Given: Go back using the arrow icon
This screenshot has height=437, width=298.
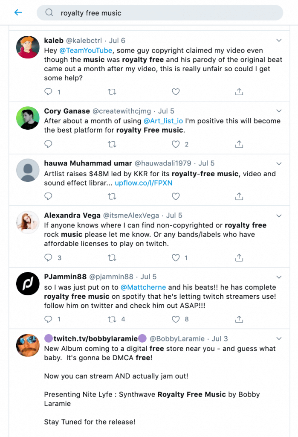Looking at the screenshot, I should point(18,12).
